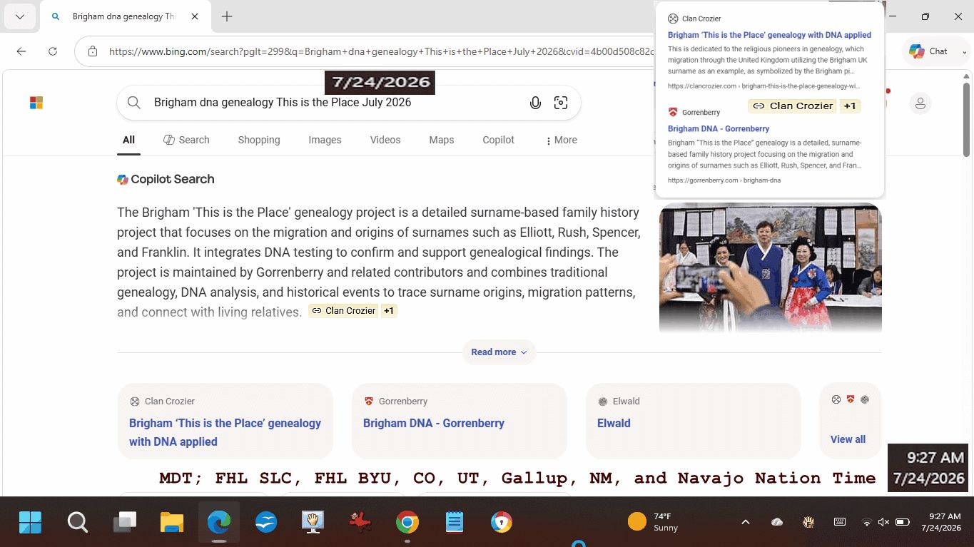Viewport: 974px width, 547px height.
Task: Click the gorrenberry.com › brigham-dna URL in popup
Action: pyautogui.click(x=724, y=180)
